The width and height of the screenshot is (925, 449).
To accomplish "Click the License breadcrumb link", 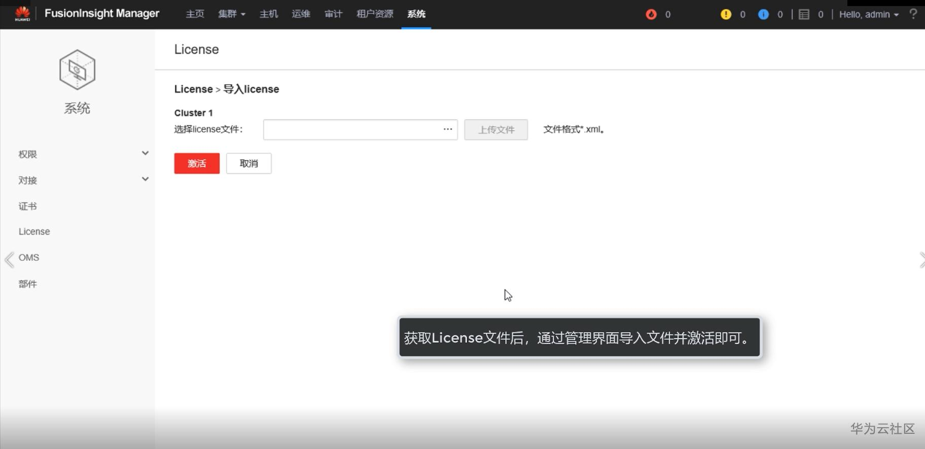I will (193, 89).
